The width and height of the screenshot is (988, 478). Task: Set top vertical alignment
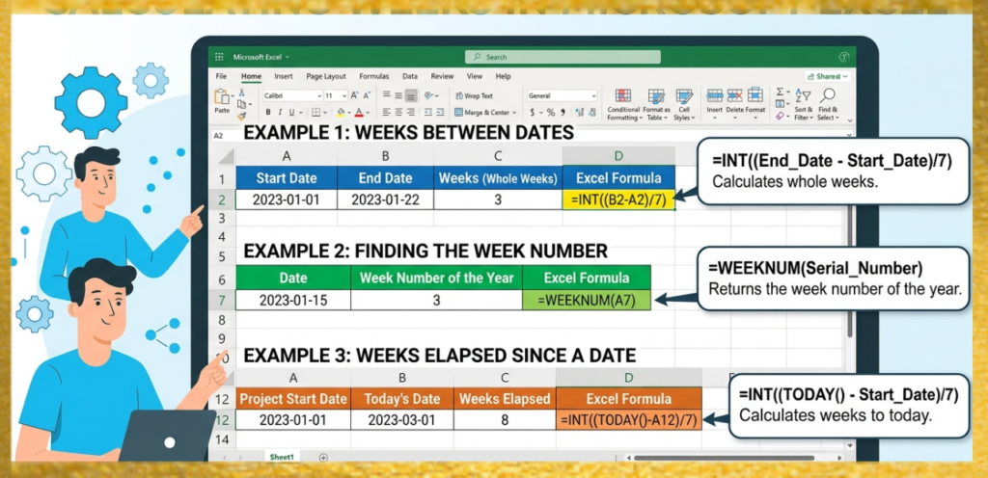click(386, 95)
